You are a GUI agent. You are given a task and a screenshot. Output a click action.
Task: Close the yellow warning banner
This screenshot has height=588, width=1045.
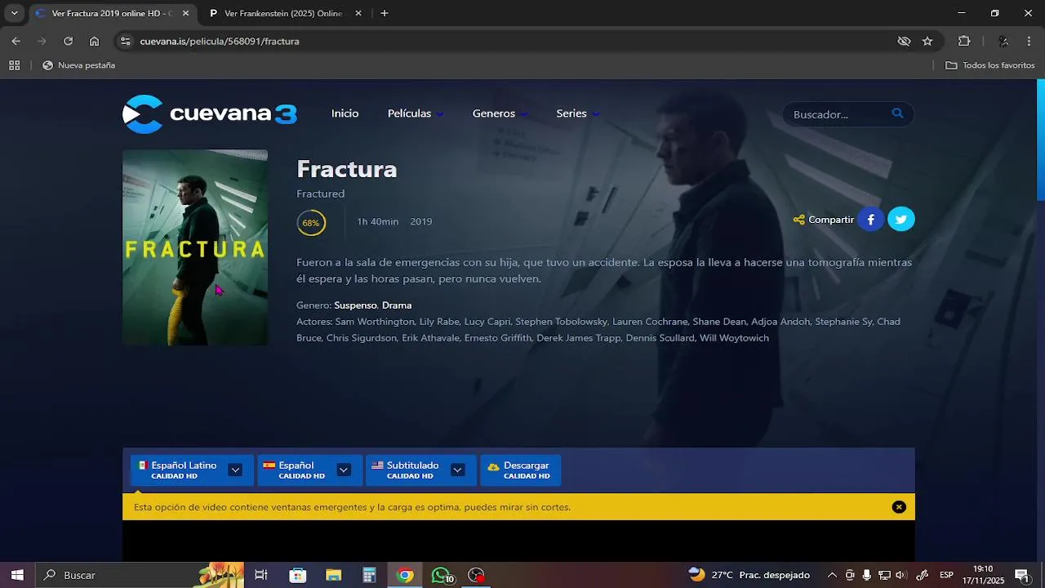pos(899,507)
